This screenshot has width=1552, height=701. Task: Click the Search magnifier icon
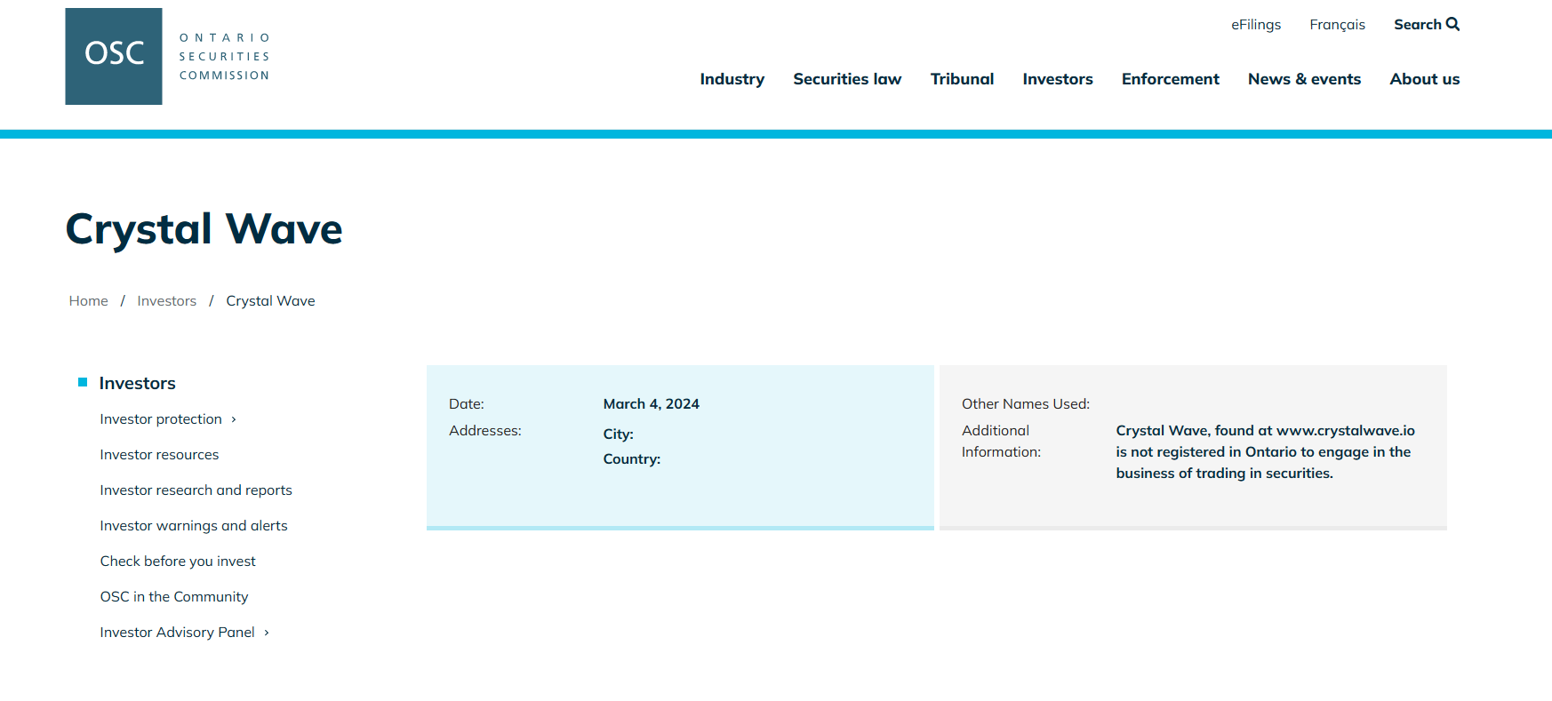pos(1452,24)
